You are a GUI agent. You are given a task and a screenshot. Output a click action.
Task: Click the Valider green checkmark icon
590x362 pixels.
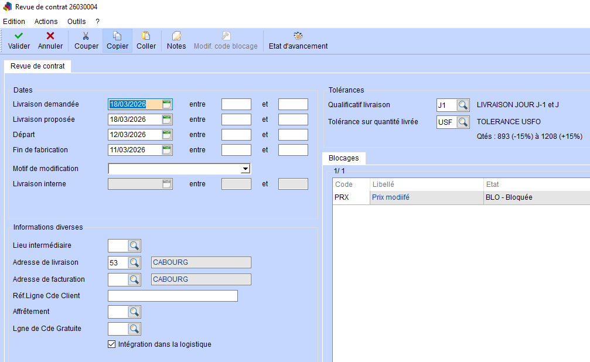click(x=19, y=36)
